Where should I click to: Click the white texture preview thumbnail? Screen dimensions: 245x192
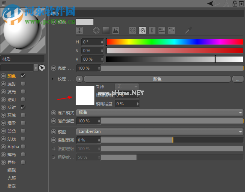coord(85,95)
